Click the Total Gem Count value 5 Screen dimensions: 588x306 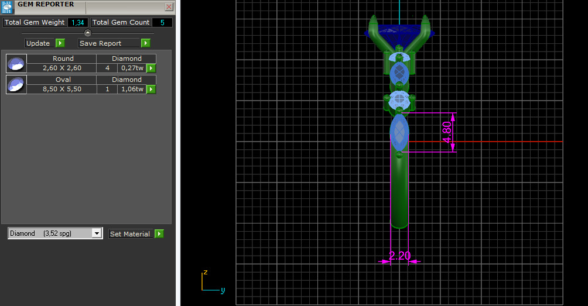click(162, 22)
